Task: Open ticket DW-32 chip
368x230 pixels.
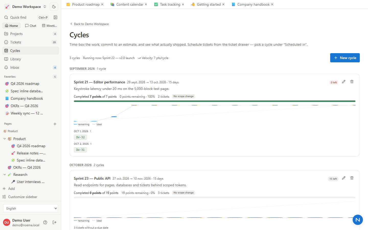Action: tap(80, 137)
